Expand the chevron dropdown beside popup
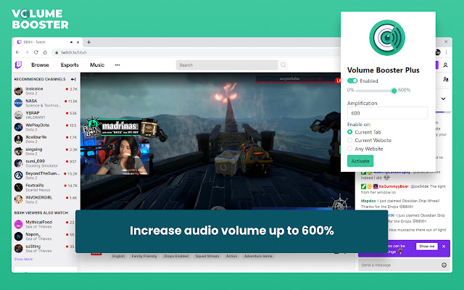The height and width of the screenshot is (290, 464). point(443,99)
